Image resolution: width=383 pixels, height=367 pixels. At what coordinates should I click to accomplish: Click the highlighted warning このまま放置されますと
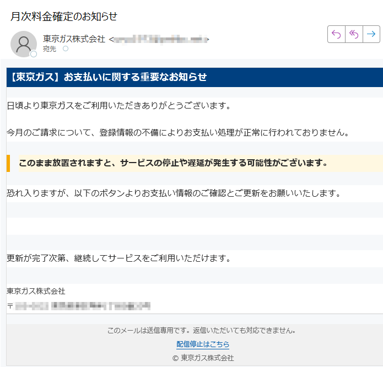coord(173,163)
